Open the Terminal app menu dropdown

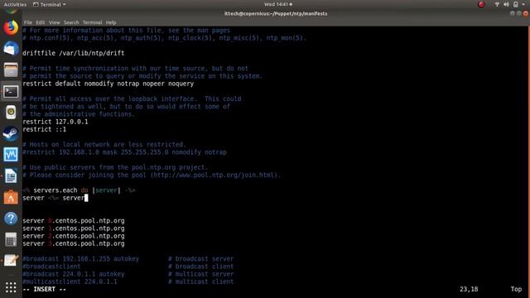(50, 4)
